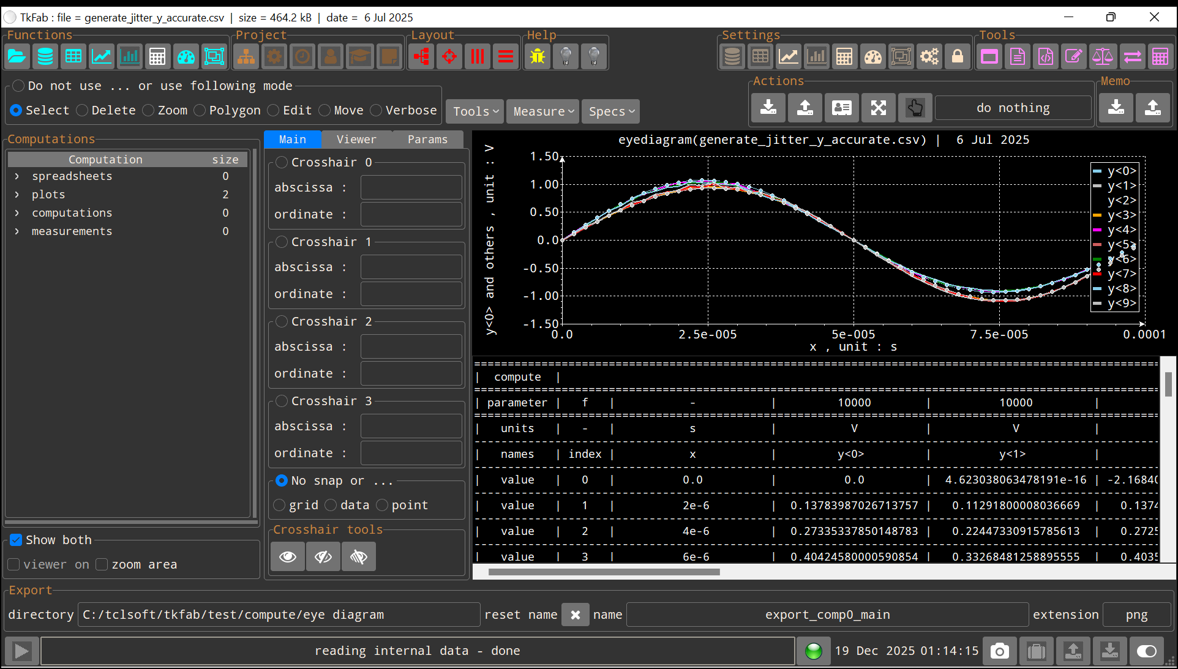1178x669 pixels.
Task: Click the crosshair 1 abscissa input field
Action: click(411, 267)
